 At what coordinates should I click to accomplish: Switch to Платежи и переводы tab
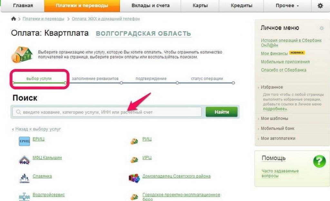point(82,6)
